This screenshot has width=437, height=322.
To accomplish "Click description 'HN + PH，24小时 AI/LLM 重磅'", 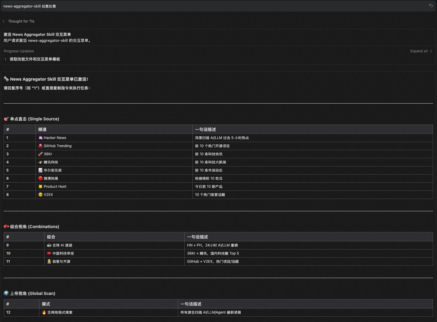I will (212, 245).
